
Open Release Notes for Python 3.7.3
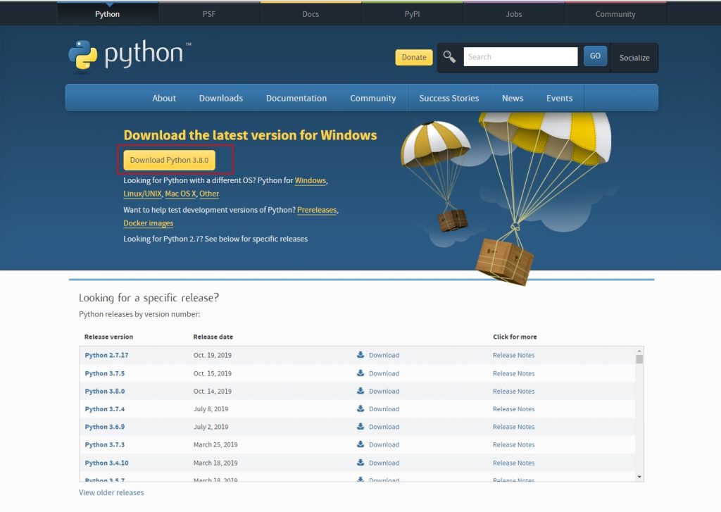(513, 445)
